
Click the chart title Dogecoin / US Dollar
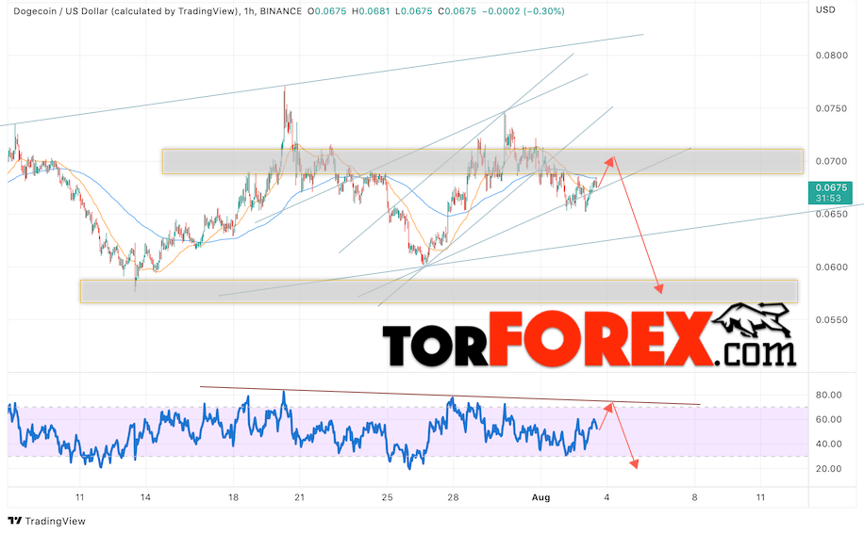61,11
